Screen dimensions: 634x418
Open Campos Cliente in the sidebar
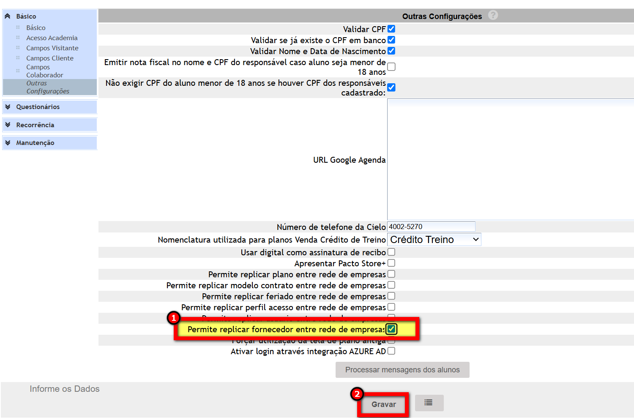50,58
